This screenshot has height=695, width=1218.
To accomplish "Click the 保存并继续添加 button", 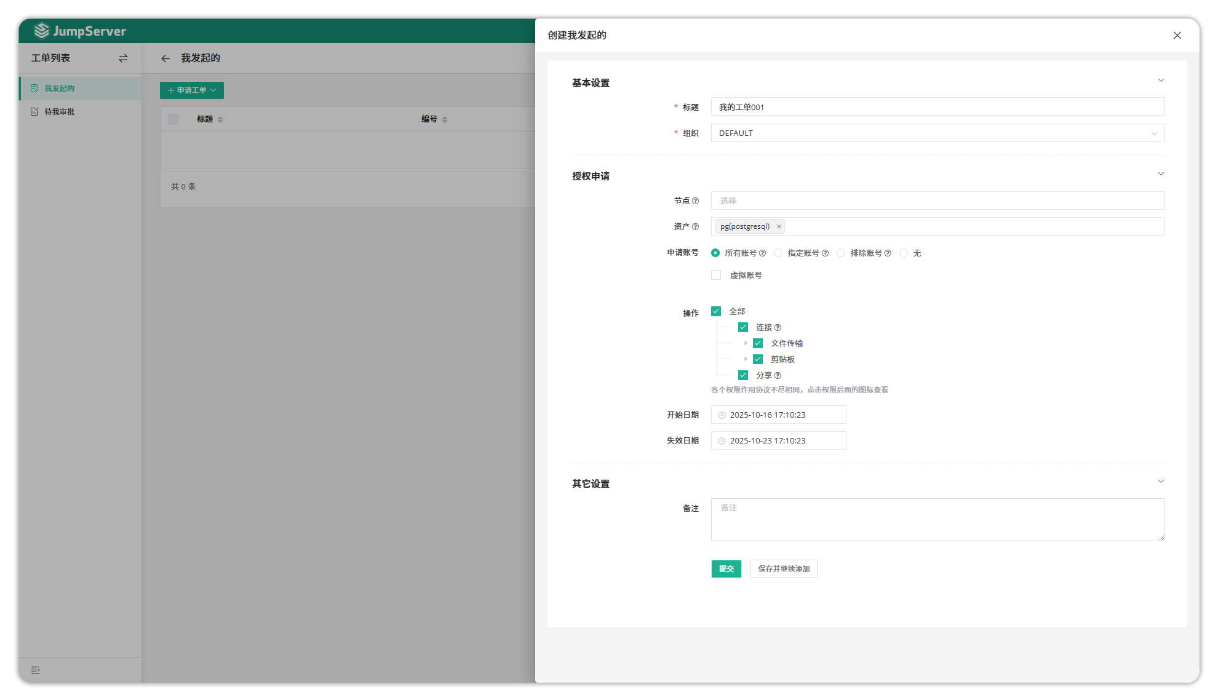I will coord(783,569).
